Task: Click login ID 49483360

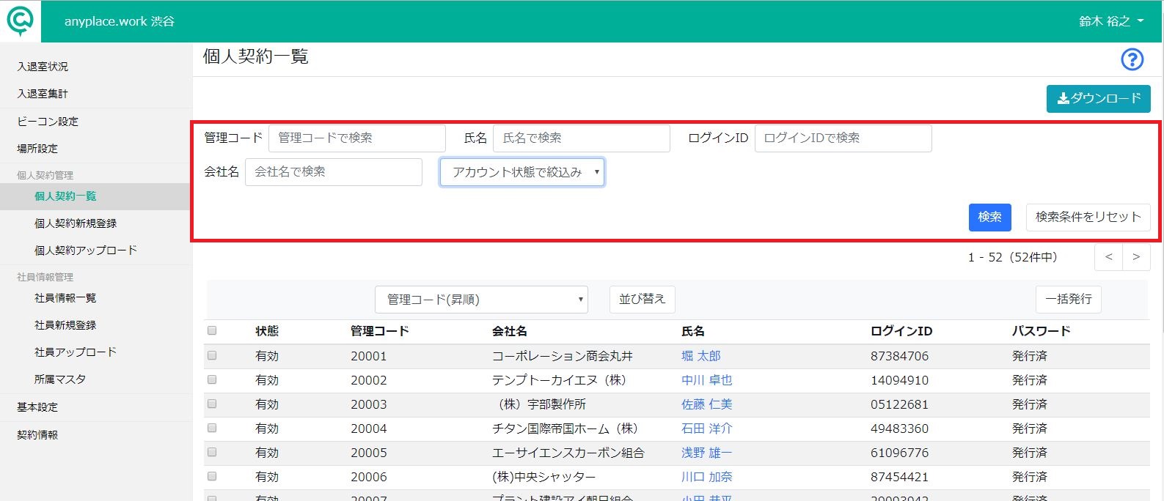Action: [x=900, y=428]
